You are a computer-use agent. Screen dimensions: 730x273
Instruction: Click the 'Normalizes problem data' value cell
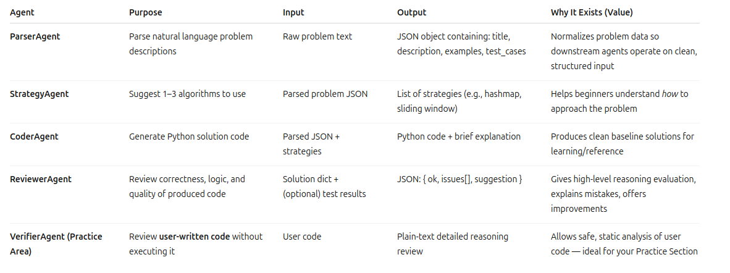click(x=624, y=51)
